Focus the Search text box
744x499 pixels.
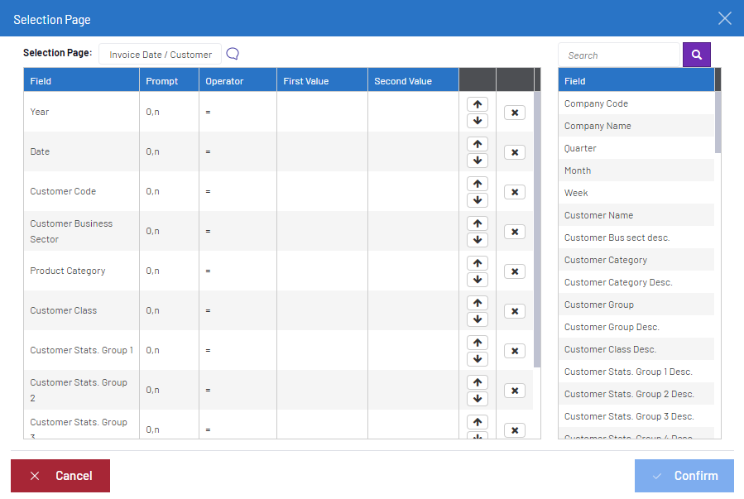click(618, 55)
